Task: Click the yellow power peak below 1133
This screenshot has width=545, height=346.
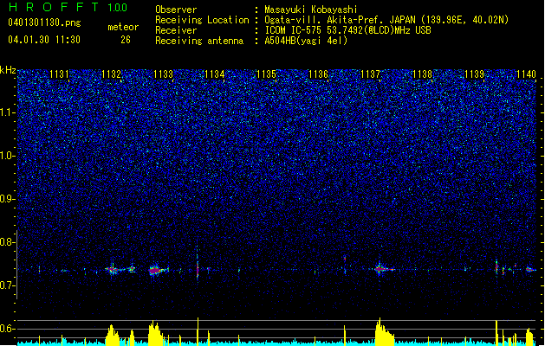Action: pyautogui.click(x=155, y=332)
